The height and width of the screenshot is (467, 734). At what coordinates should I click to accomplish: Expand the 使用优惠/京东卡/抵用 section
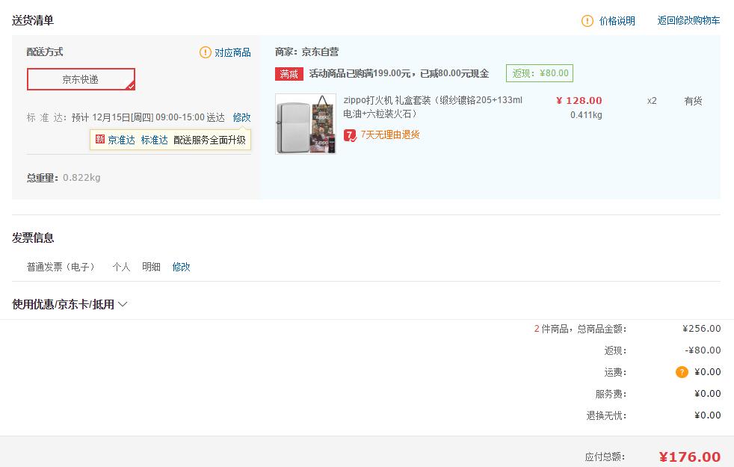(70, 304)
